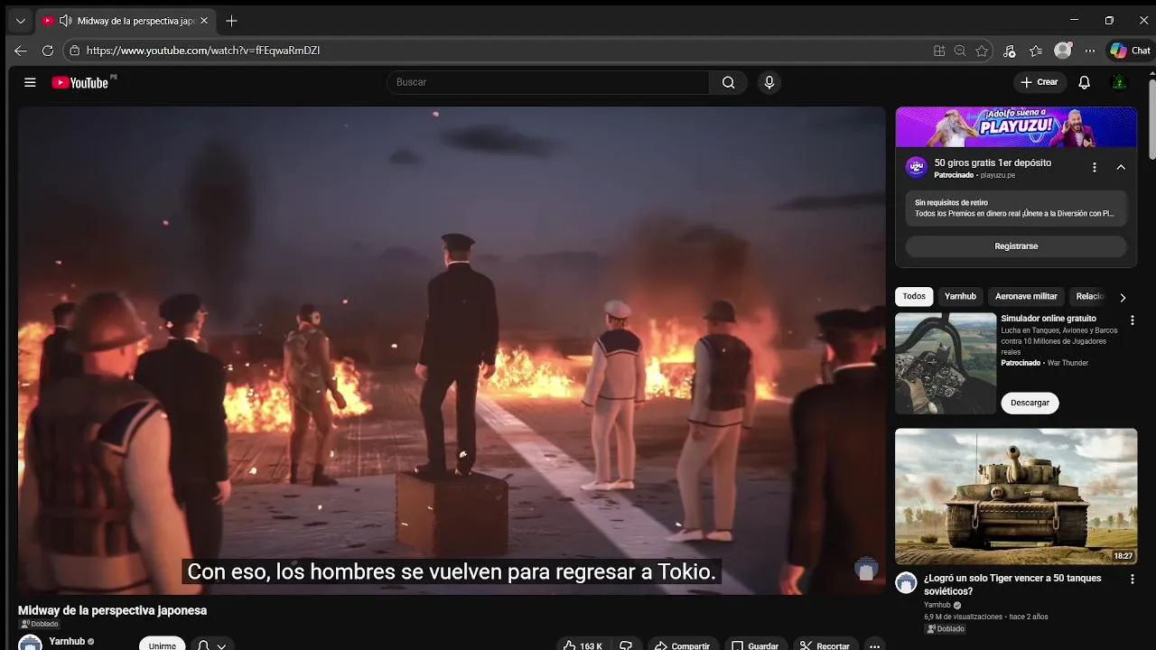This screenshot has height=650, width=1156.
Task: Click video title 'Midway de la perspectiva japonesa'
Action: 112,610
